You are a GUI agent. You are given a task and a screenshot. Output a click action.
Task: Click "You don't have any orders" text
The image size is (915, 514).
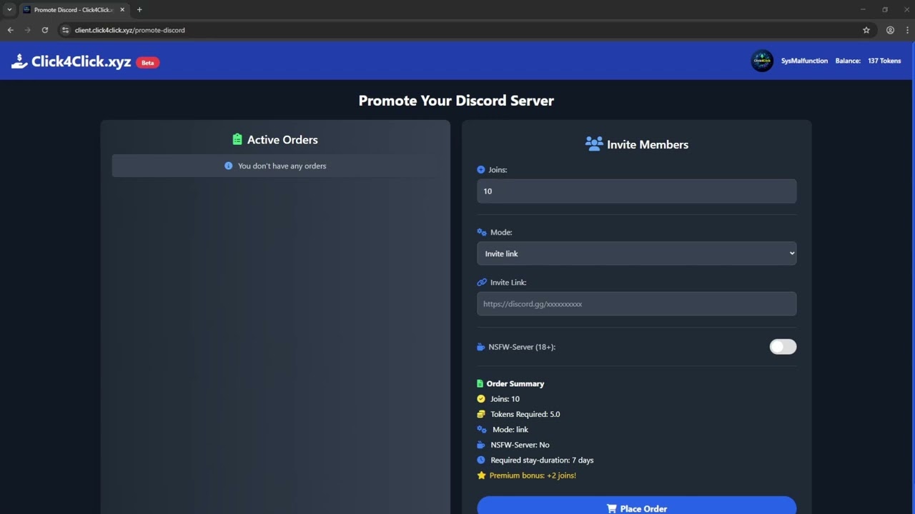(x=282, y=166)
